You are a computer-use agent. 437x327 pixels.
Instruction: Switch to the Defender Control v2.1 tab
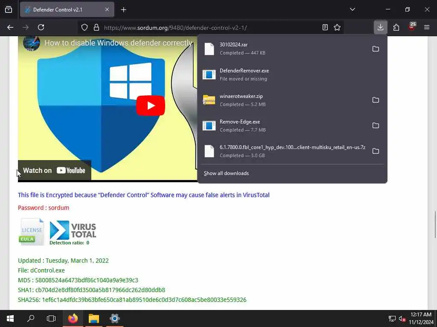coord(67,9)
